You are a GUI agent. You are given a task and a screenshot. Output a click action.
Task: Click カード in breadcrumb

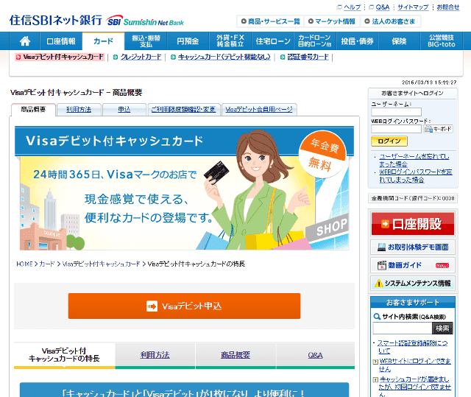click(47, 264)
